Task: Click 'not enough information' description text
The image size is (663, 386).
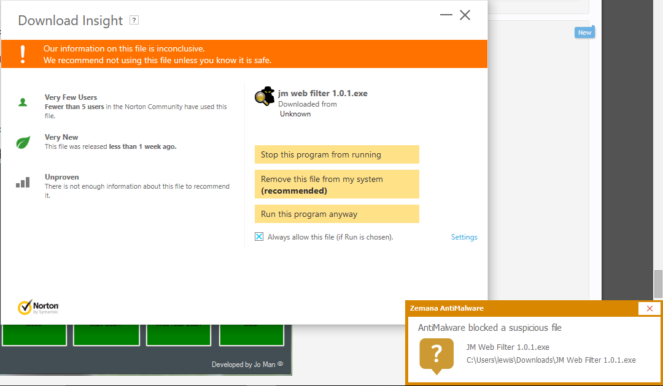Action: (137, 191)
